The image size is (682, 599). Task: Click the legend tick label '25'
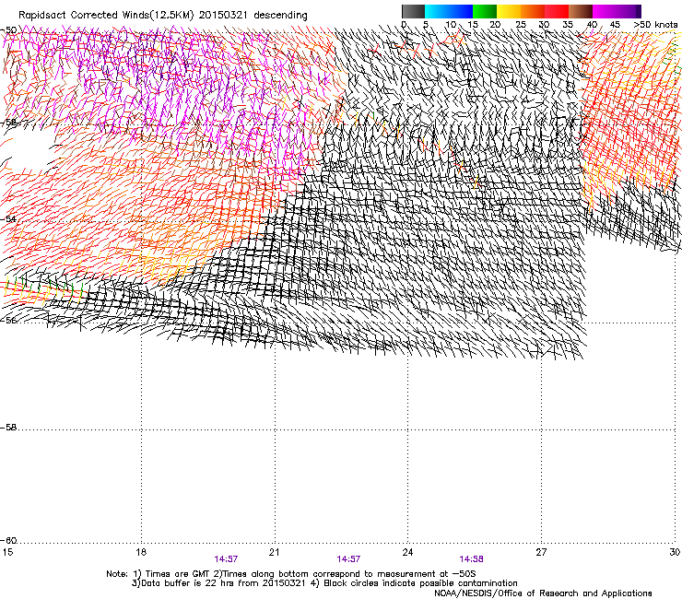click(x=521, y=25)
